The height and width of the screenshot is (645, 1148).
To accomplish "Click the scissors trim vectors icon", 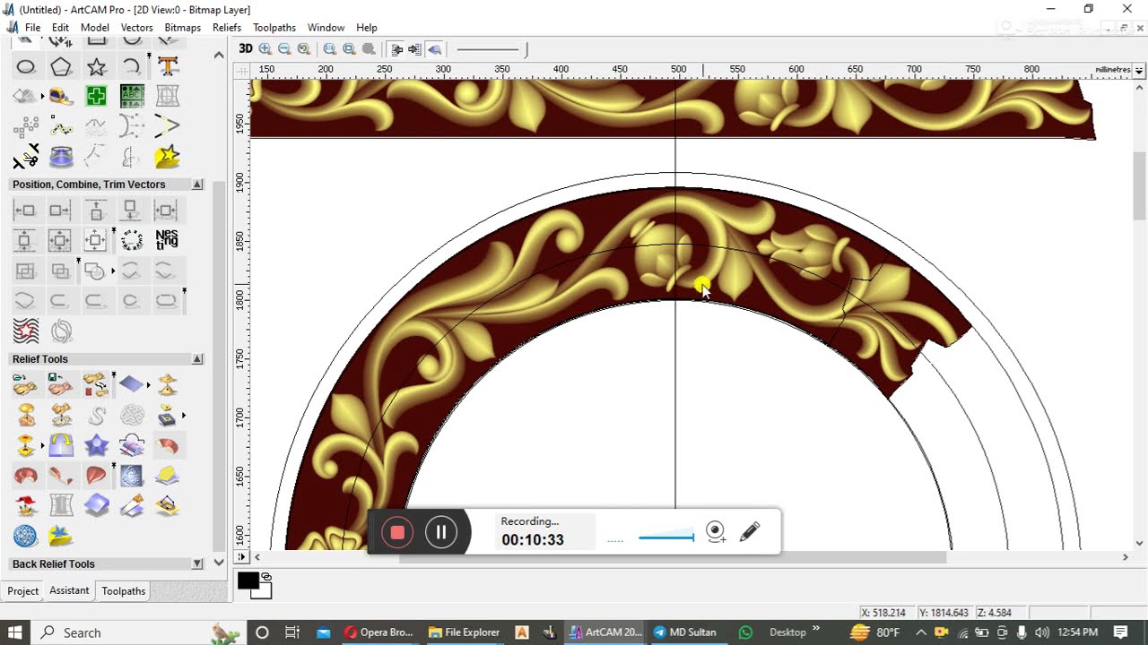I will (x=25, y=157).
